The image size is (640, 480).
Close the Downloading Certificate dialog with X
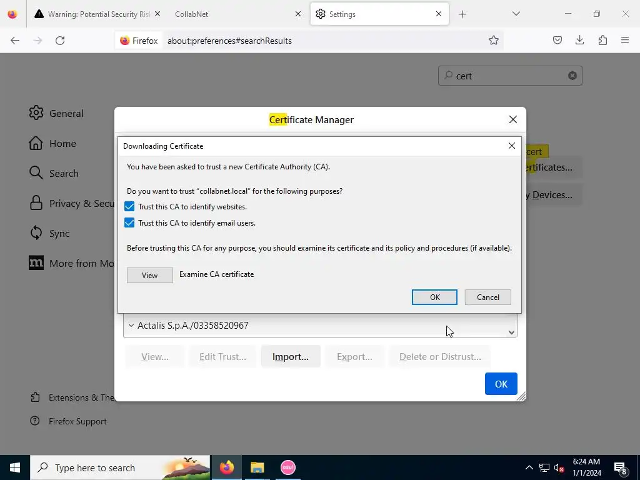point(511,146)
